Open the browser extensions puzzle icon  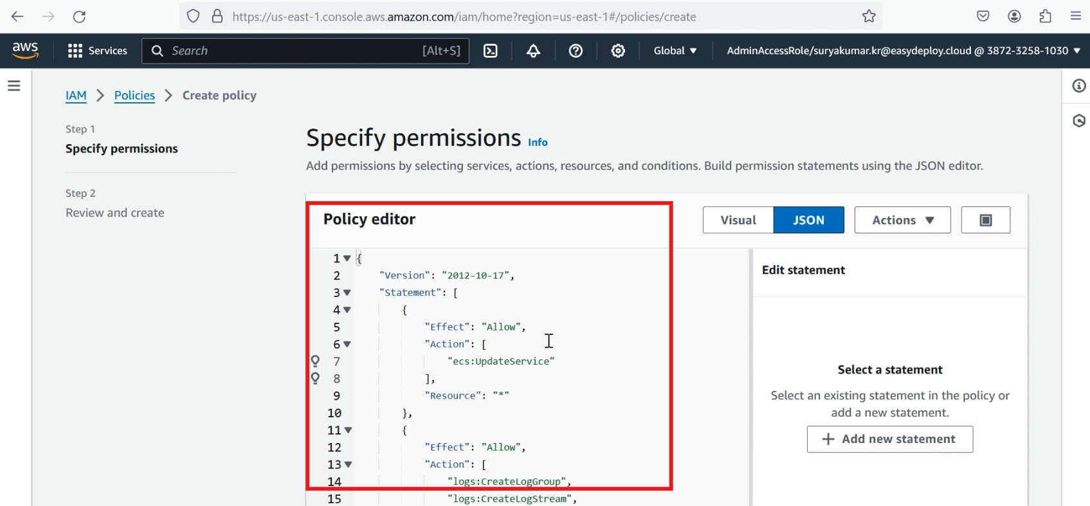point(1045,17)
